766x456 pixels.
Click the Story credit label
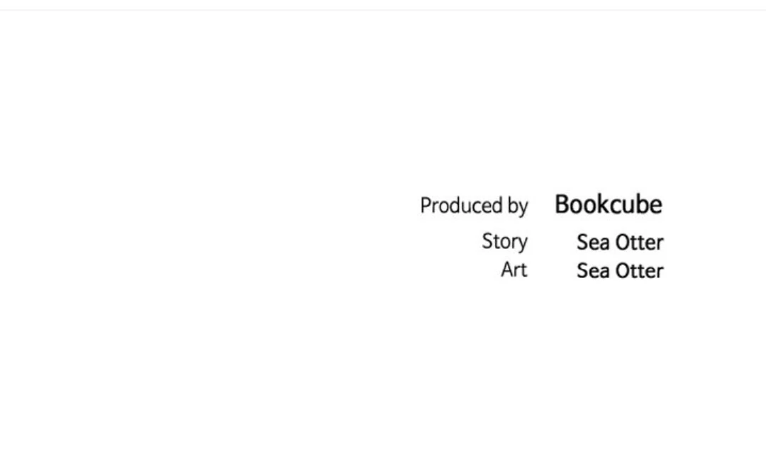504,242
